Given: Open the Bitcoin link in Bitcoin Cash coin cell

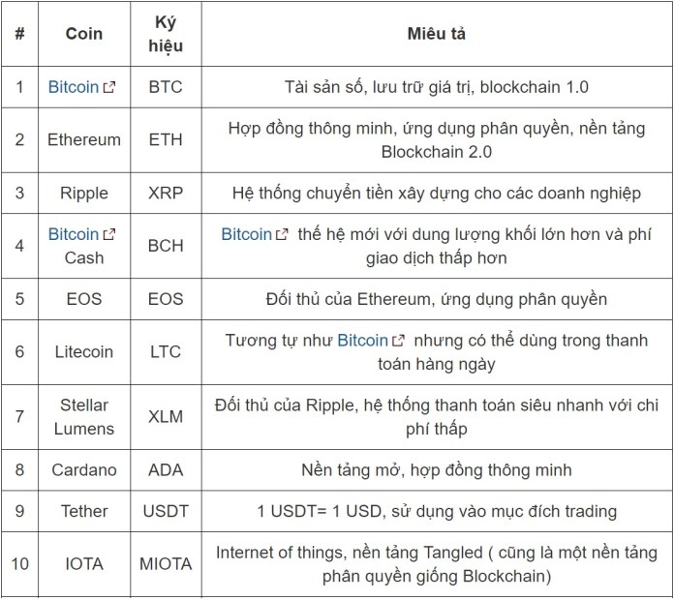Looking at the screenshot, I should tap(74, 234).
